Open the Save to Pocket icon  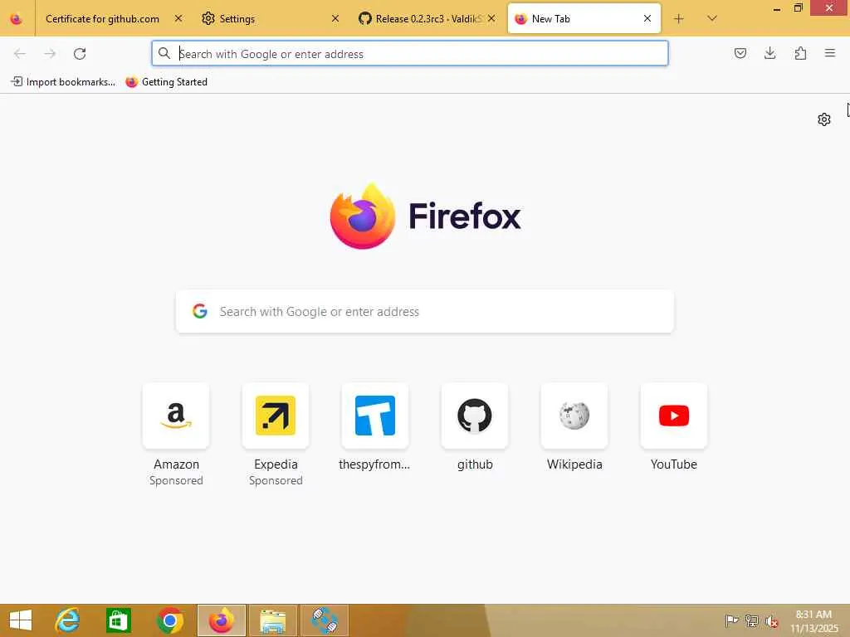coord(740,53)
